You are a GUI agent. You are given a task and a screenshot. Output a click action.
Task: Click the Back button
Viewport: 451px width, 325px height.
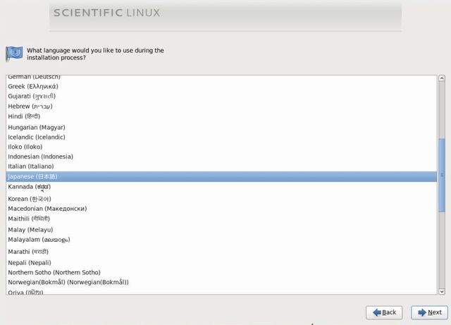coord(383,312)
